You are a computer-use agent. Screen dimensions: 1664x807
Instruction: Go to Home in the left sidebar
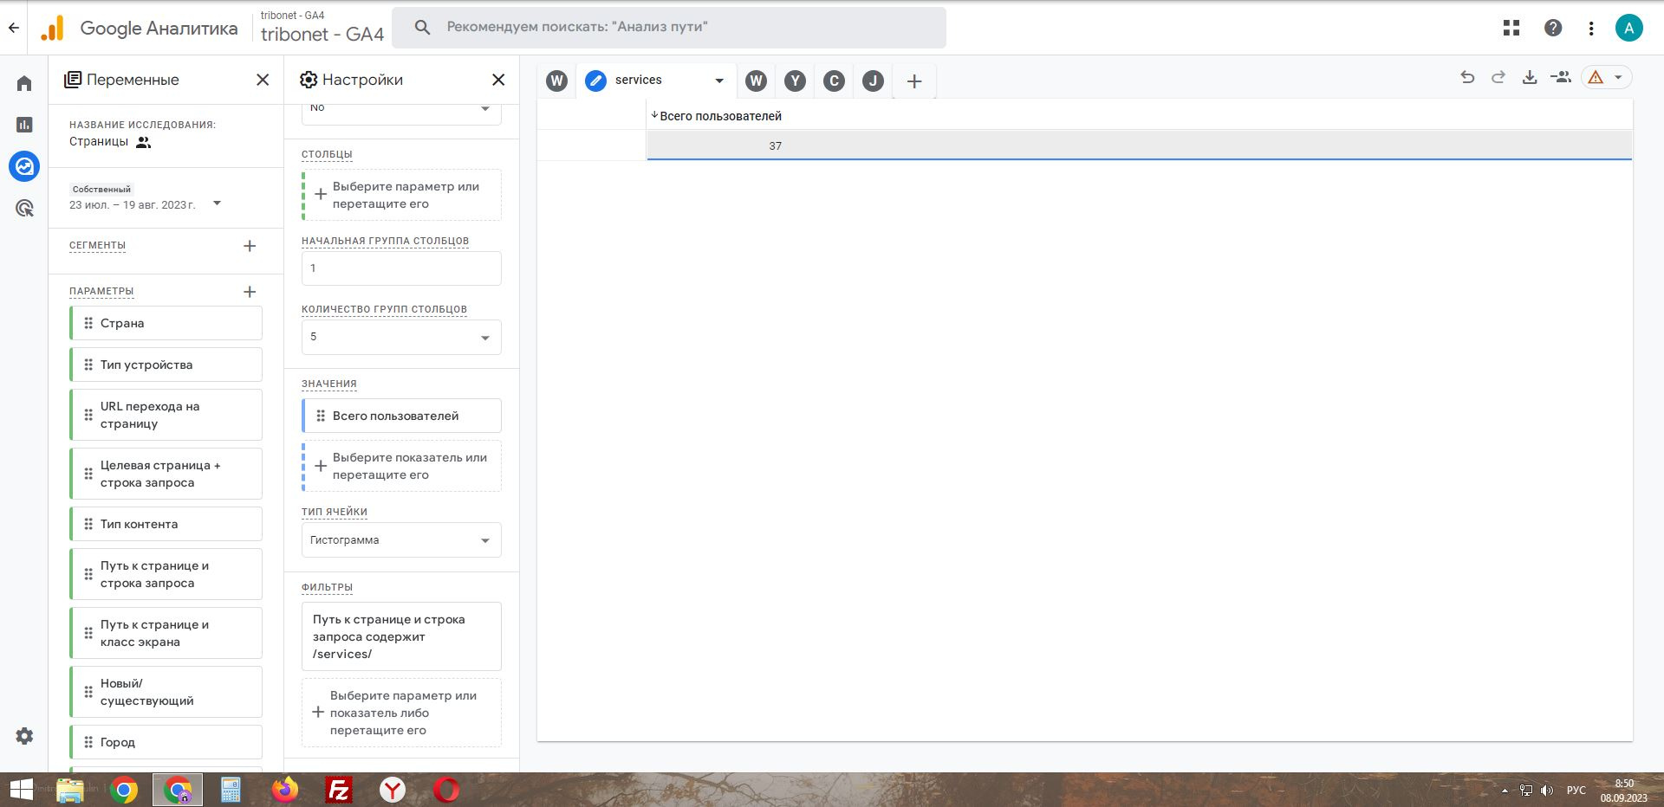[24, 83]
